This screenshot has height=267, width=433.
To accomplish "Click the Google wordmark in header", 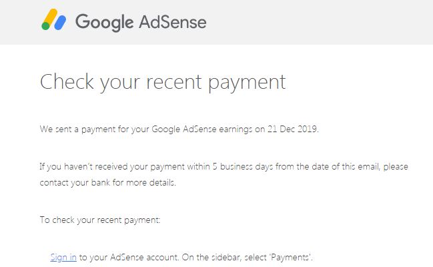I will tap(103, 21).
